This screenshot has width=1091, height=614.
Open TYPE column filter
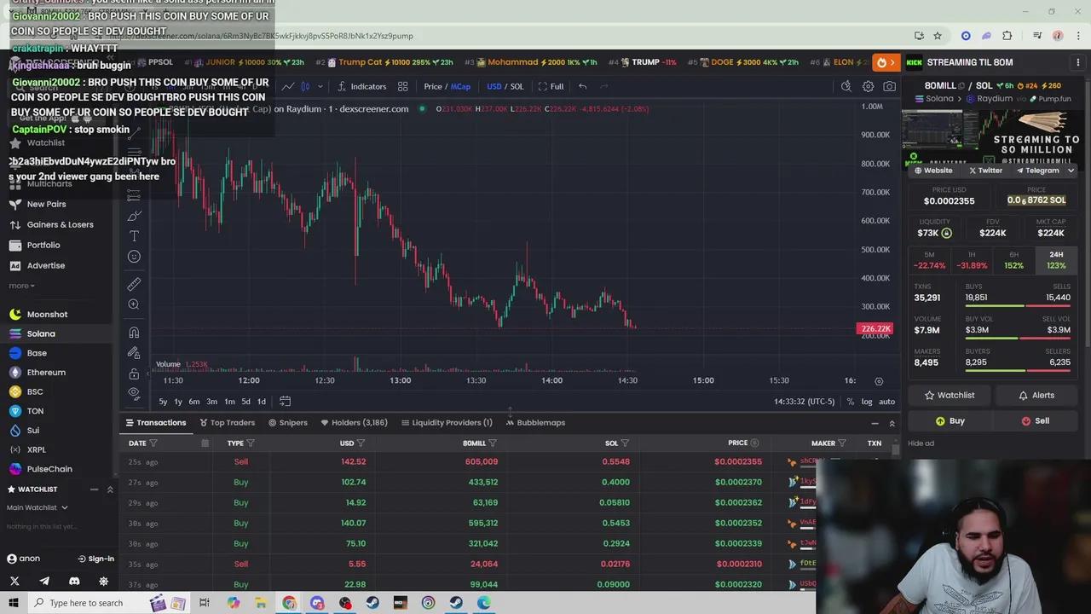(251, 443)
